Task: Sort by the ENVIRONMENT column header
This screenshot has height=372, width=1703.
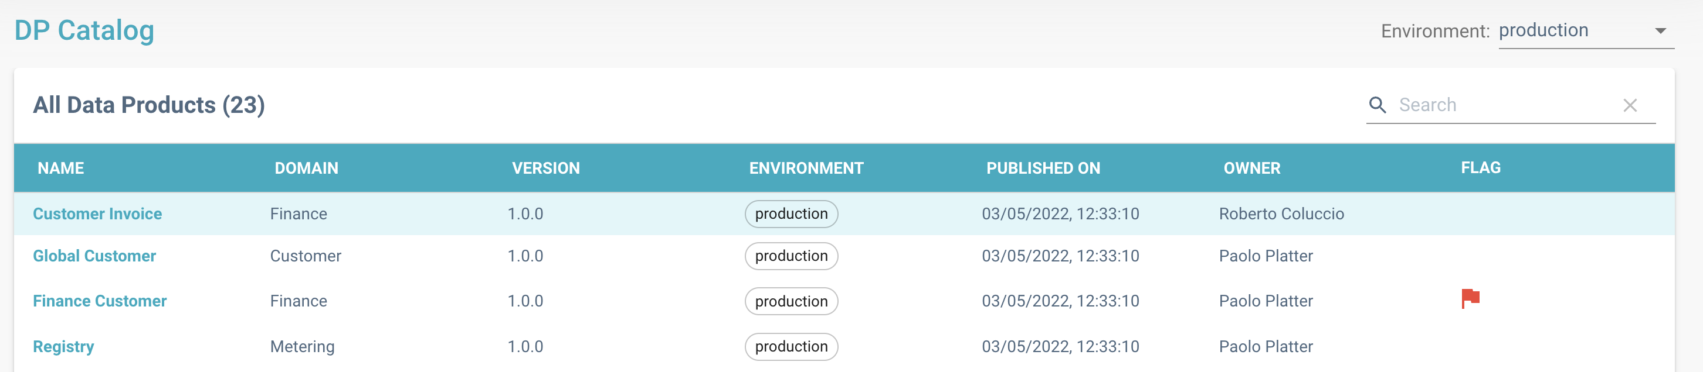Action: pos(806,168)
